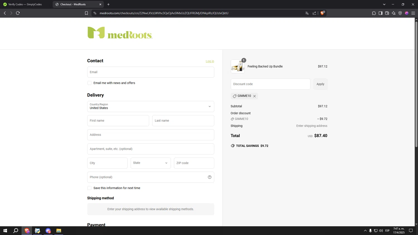Open Windows taskbar search

point(16,231)
